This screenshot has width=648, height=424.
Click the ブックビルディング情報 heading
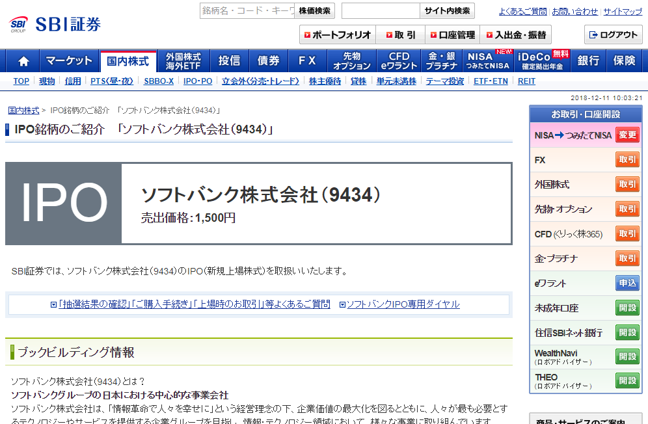(x=76, y=352)
